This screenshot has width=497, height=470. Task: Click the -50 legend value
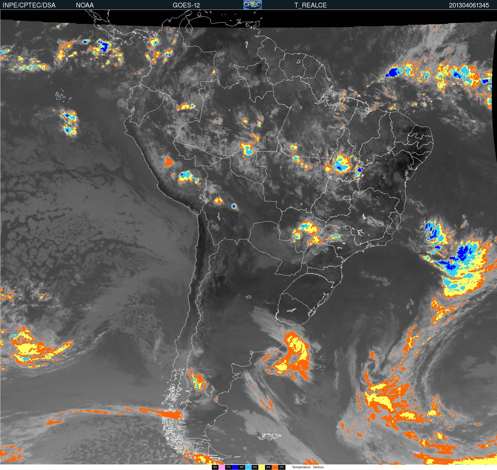tap(255, 467)
